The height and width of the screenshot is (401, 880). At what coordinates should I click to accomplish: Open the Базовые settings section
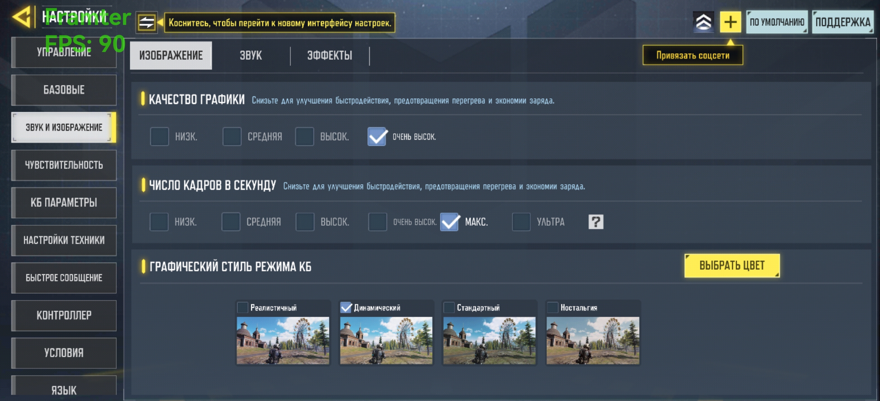pyautogui.click(x=64, y=90)
